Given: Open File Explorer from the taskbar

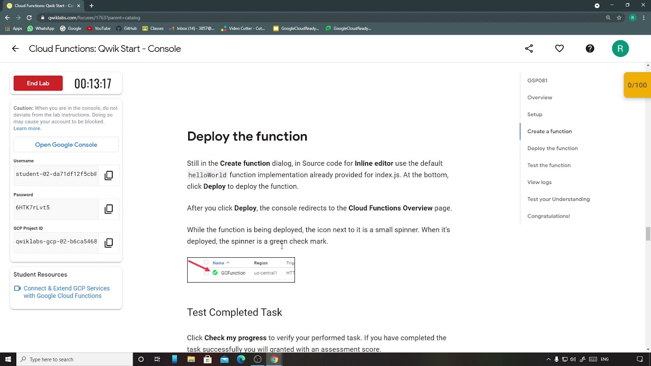Looking at the screenshot, I should 191,359.
